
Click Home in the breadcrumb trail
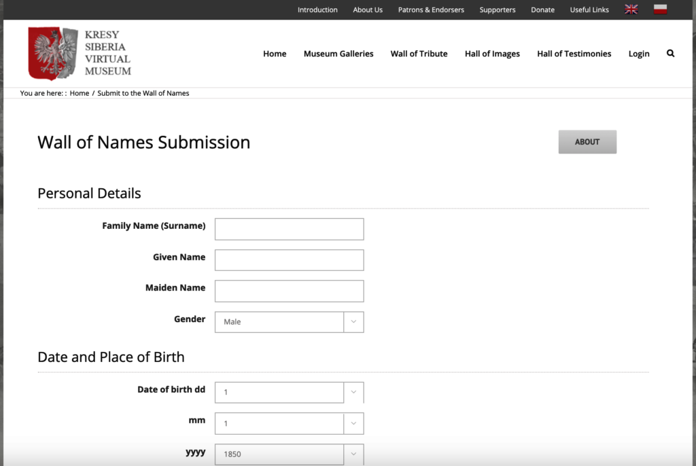point(80,93)
